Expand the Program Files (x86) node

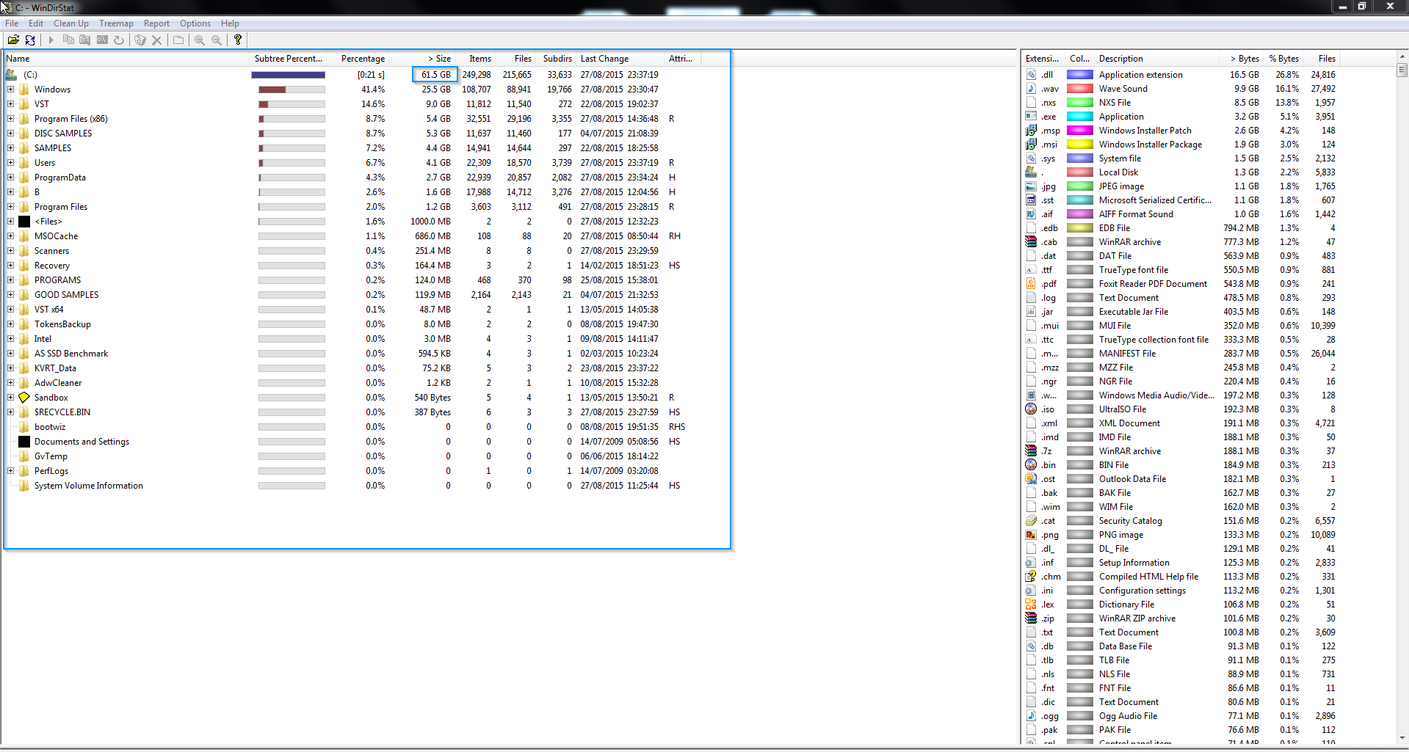[11, 119]
